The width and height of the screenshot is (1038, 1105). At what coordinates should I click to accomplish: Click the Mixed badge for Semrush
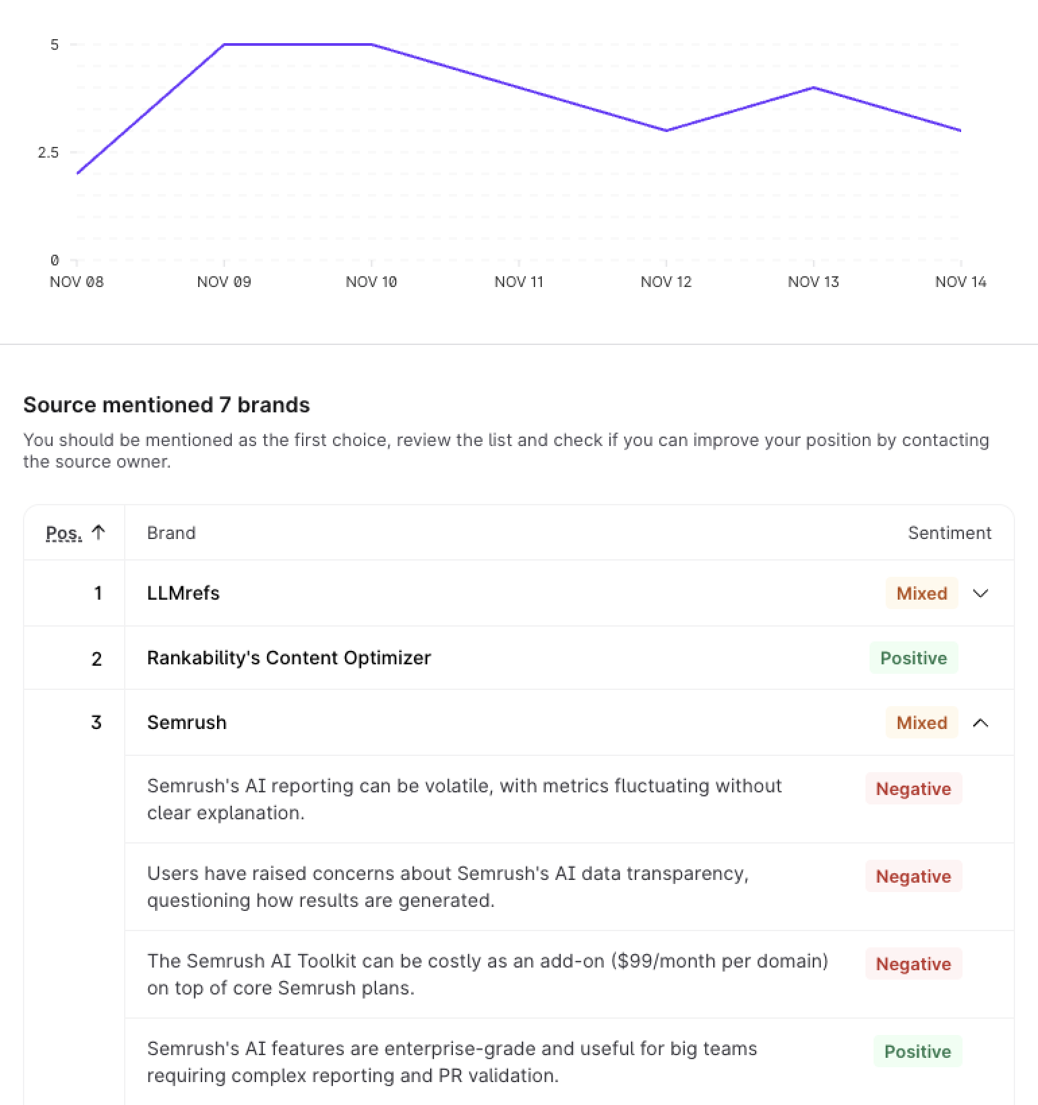coord(921,723)
